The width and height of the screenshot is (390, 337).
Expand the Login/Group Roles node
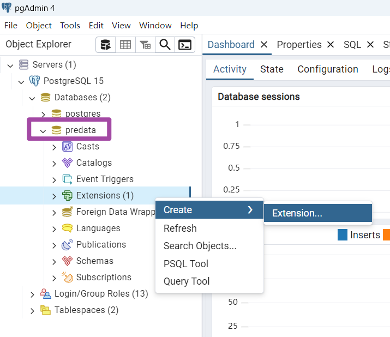[x=32, y=294]
